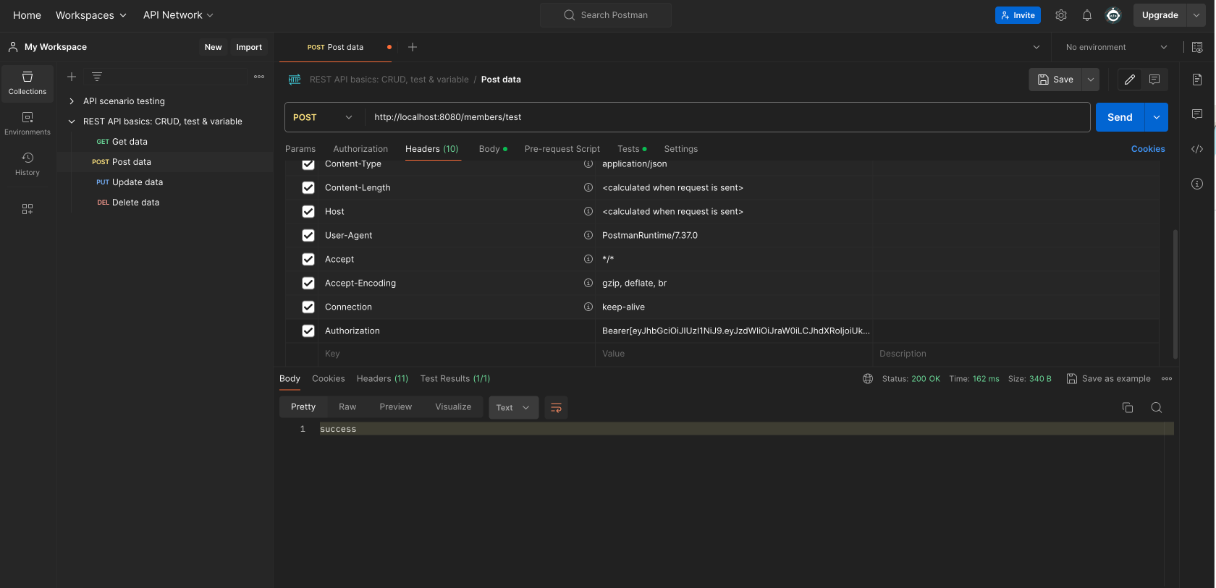This screenshot has width=1216, height=588.
Task: Open the History sidebar panel
Action: [x=28, y=164]
